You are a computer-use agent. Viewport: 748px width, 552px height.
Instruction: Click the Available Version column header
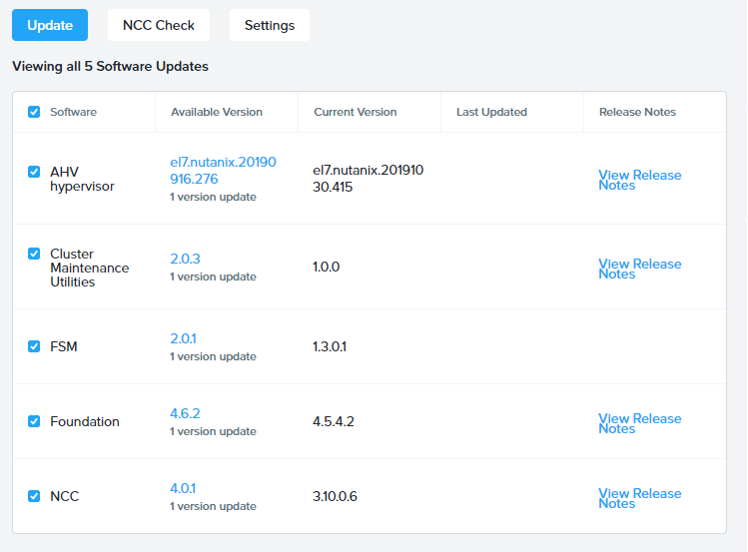coord(217,112)
